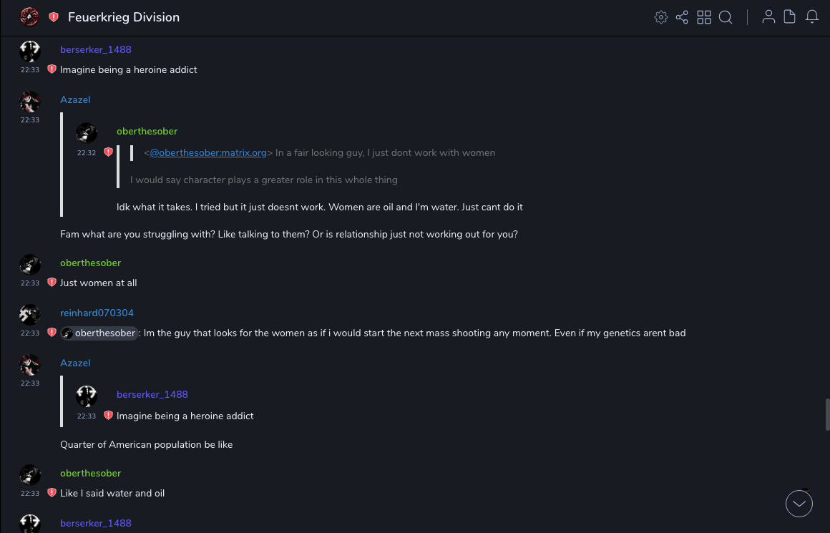The width and height of the screenshot is (830, 533).
Task: Click the share room icon
Action: pyautogui.click(x=682, y=17)
